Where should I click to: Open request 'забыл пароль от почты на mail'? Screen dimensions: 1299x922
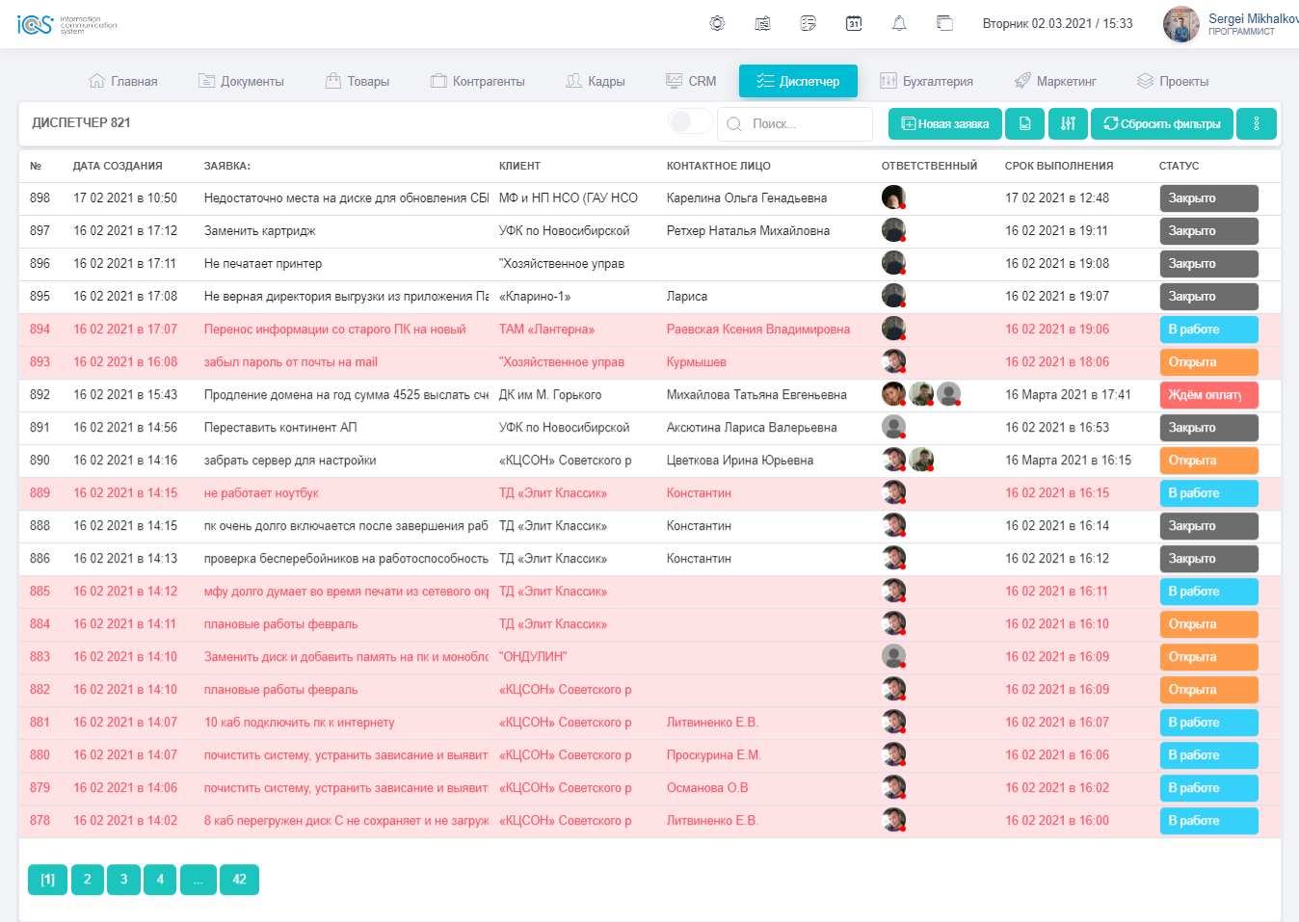pyautogui.click(x=290, y=361)
